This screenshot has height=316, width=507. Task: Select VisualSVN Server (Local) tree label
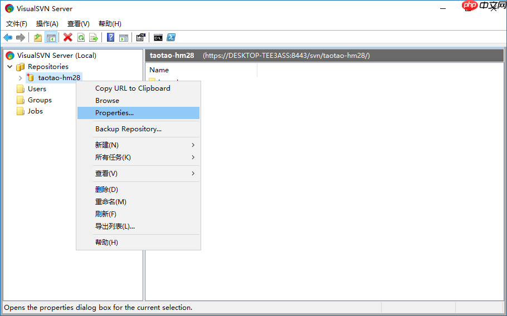tap(57, 56)
